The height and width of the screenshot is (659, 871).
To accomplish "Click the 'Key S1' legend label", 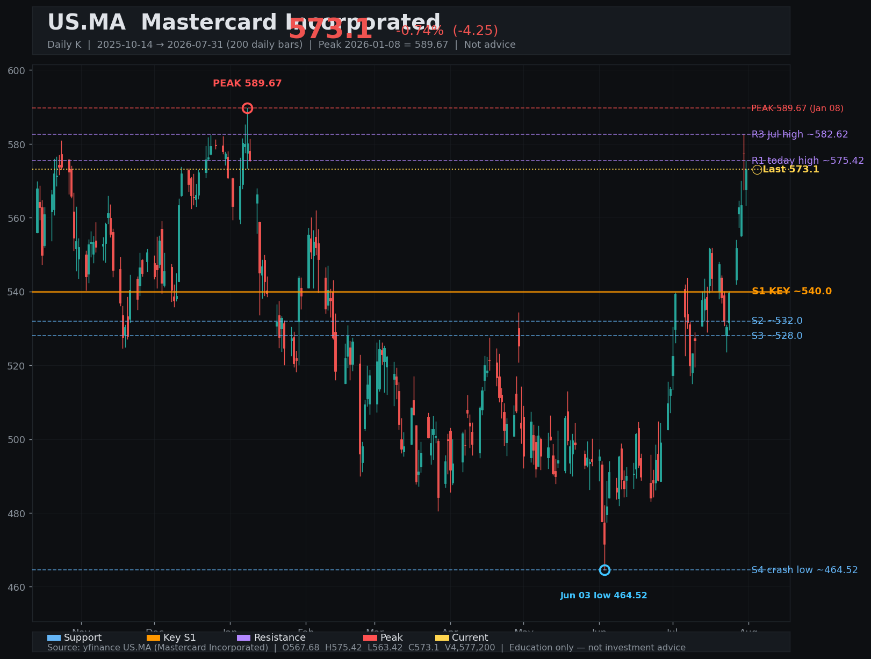I will pyautogui.click(x=179, y=638).
